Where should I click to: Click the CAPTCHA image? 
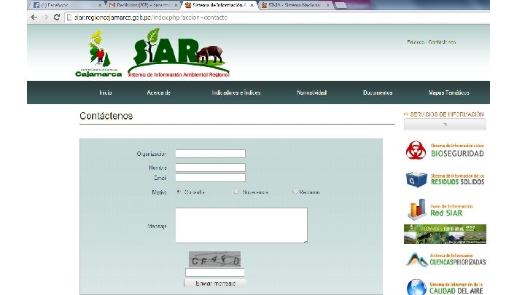click(x=214, y=259)
